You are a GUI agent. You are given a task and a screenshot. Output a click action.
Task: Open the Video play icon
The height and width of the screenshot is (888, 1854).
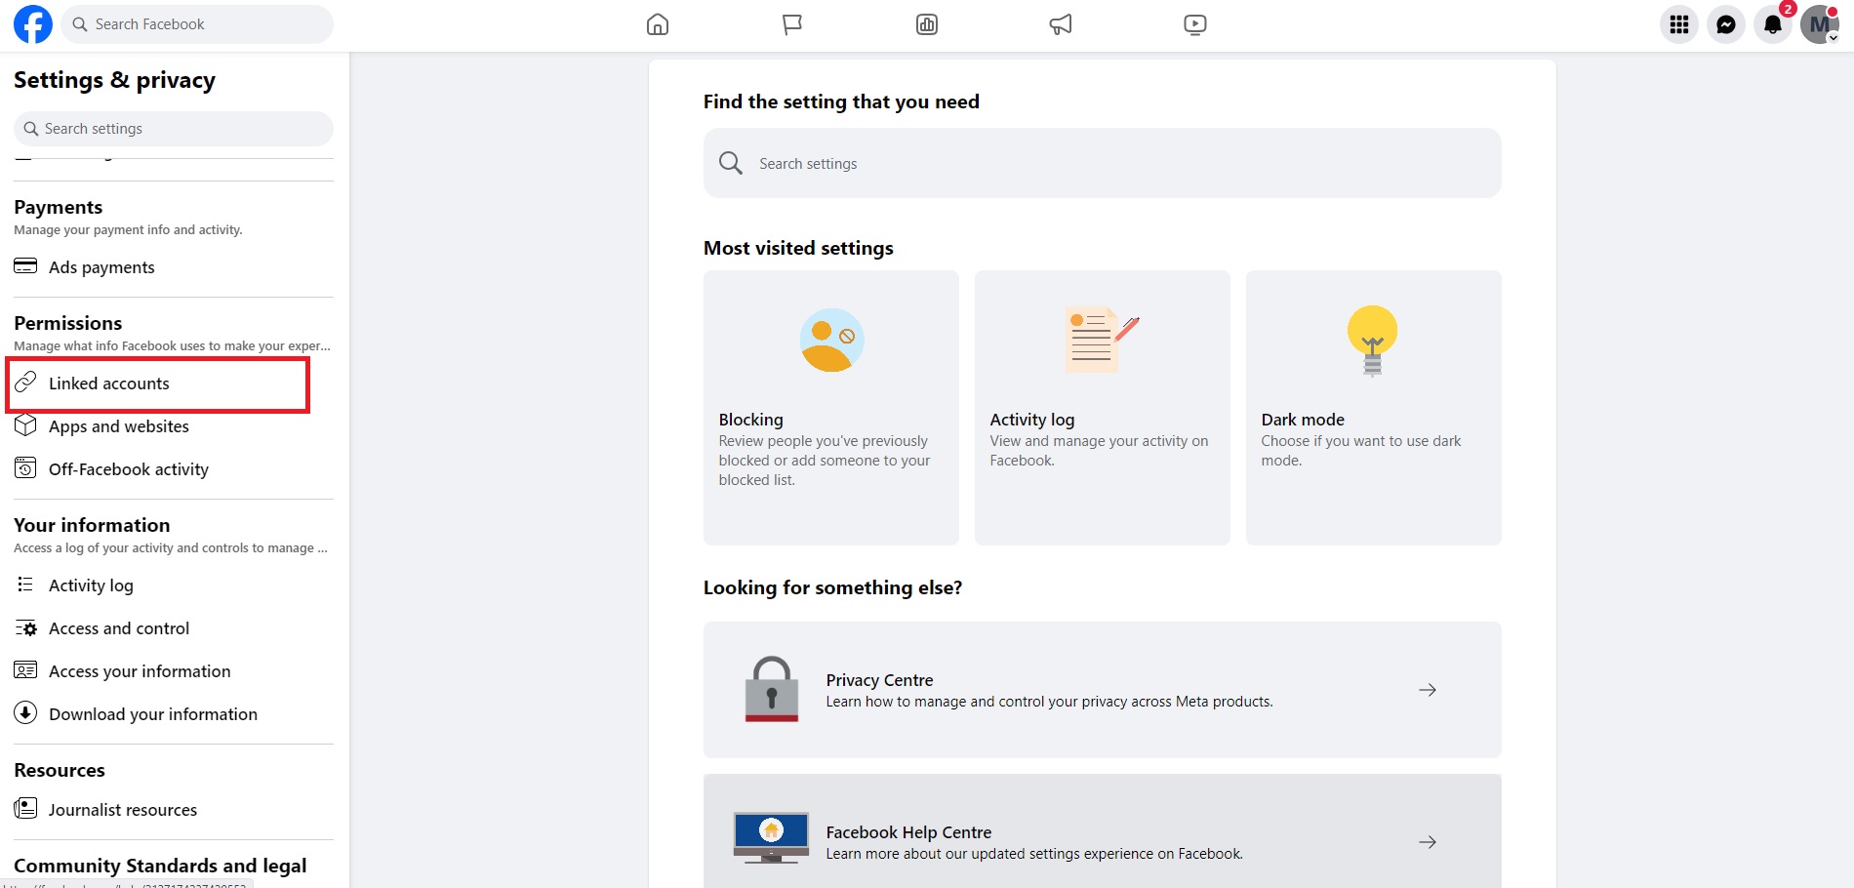click(1195, 24)
